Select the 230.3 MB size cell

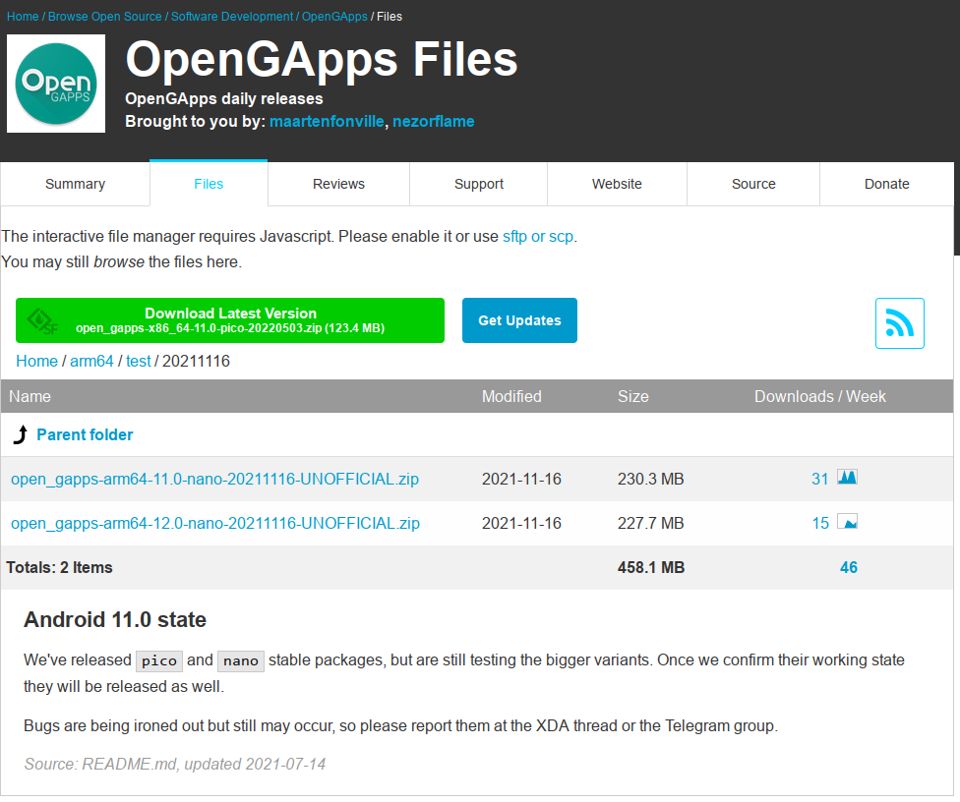(x=651, y=479)
